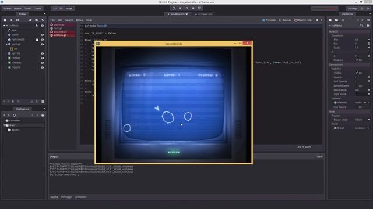Toggle visibility eye of the first green label node
This screenshot has width=373, height=209.
[x=43, y=58]
